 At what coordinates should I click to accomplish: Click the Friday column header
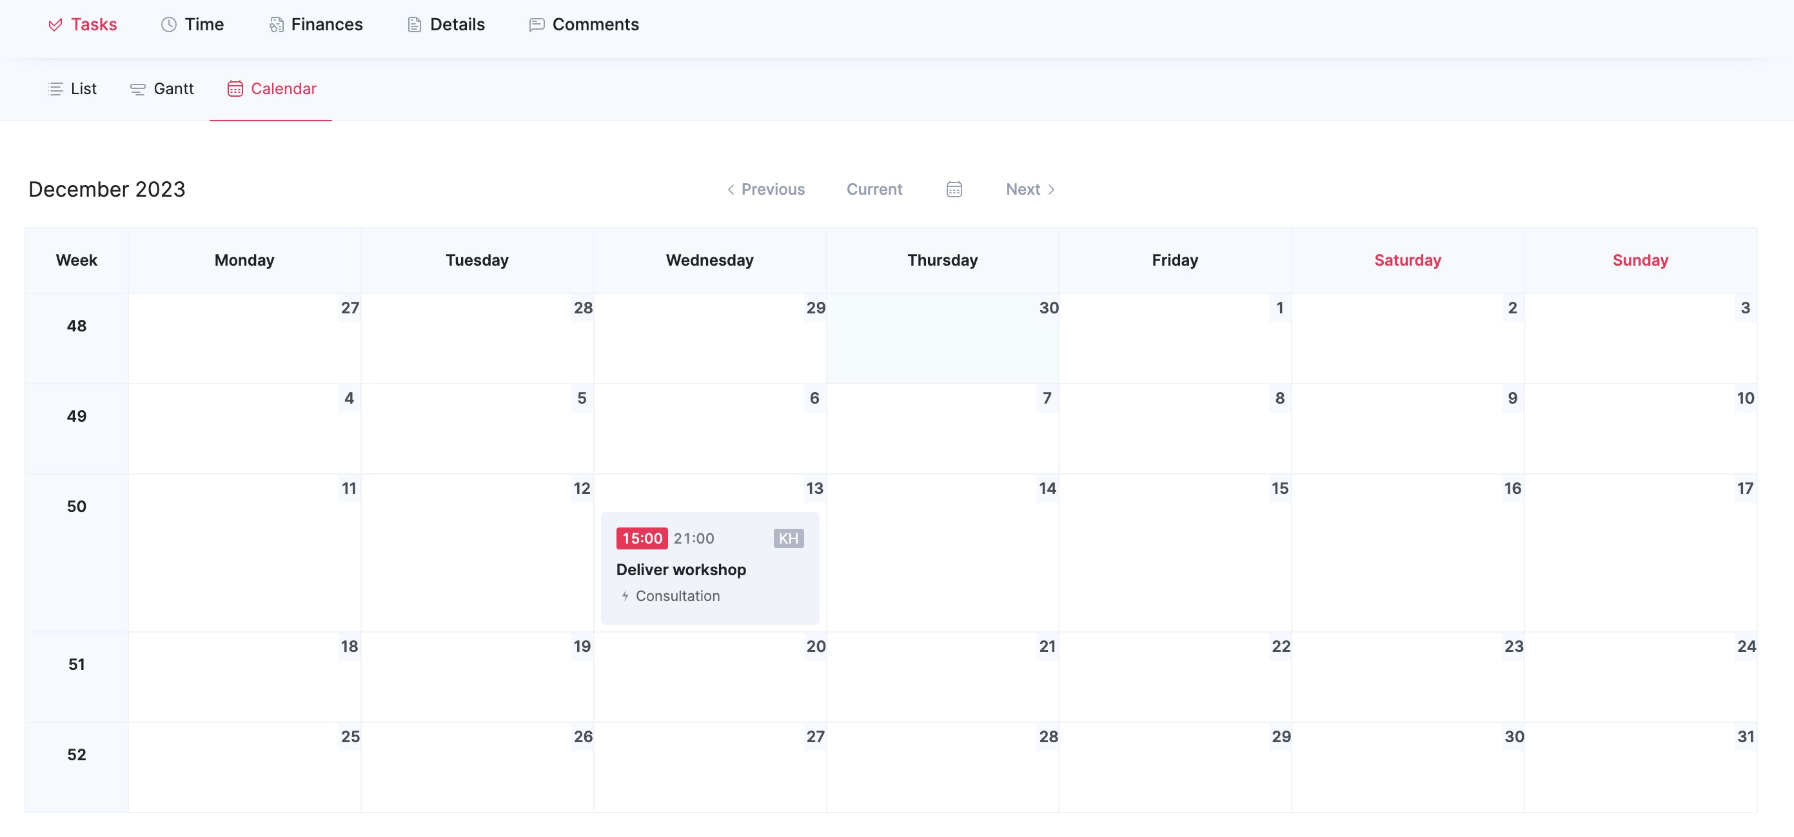[1175, 261]
